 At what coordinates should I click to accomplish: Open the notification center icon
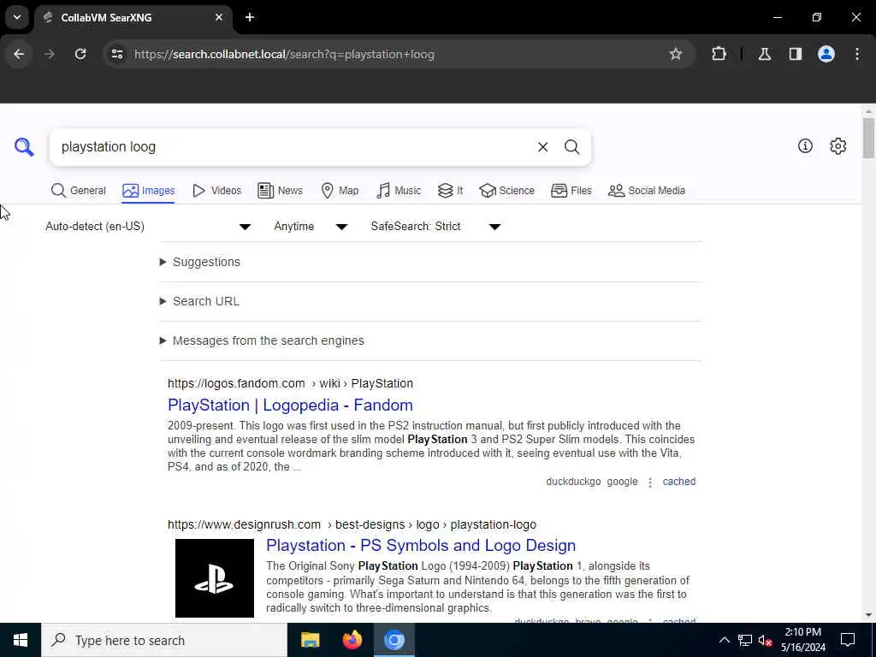tap(848, 640)
